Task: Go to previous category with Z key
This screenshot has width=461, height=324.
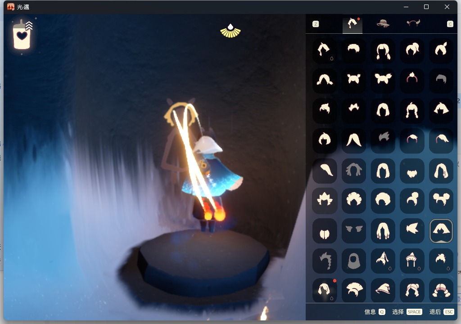Action: (x=316, y=24)
